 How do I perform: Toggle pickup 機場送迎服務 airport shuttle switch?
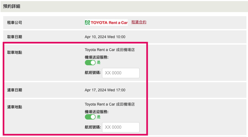(90, 63)
